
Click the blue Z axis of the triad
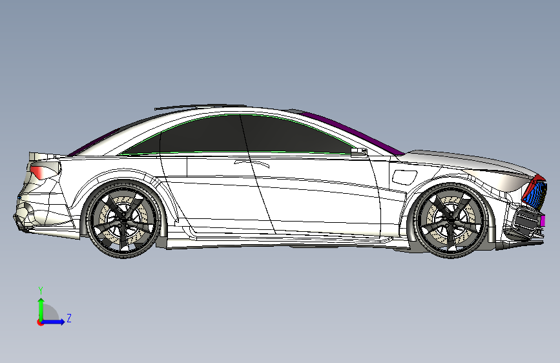click(x=54, y=322)
